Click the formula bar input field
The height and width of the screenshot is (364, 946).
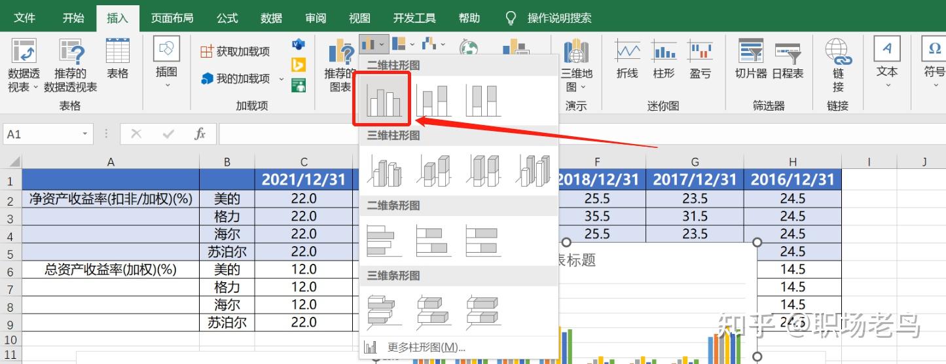coord(583,134)
